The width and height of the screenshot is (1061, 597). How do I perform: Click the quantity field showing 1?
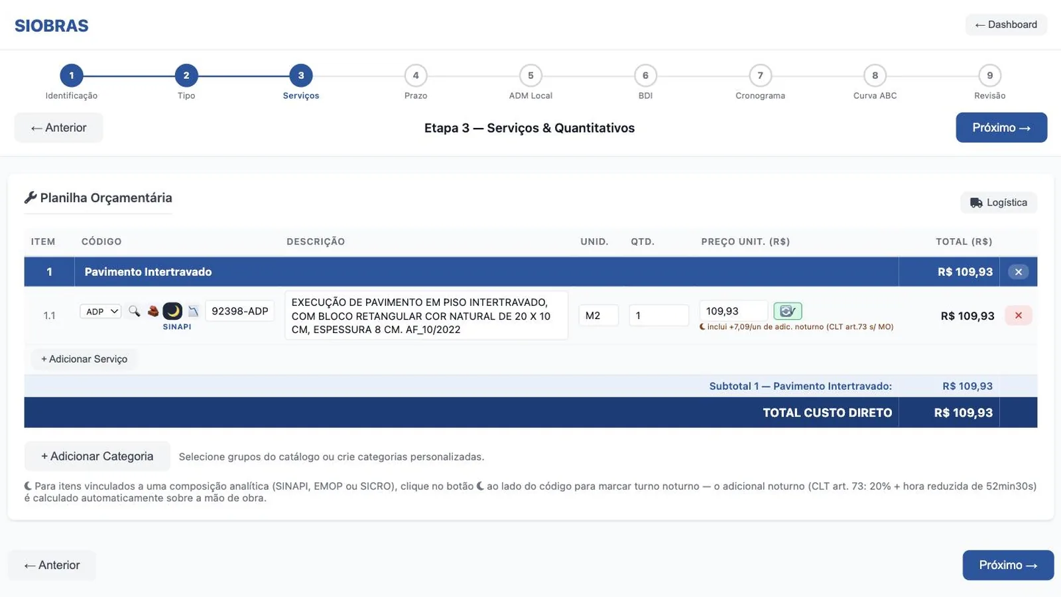click(659, 315)
